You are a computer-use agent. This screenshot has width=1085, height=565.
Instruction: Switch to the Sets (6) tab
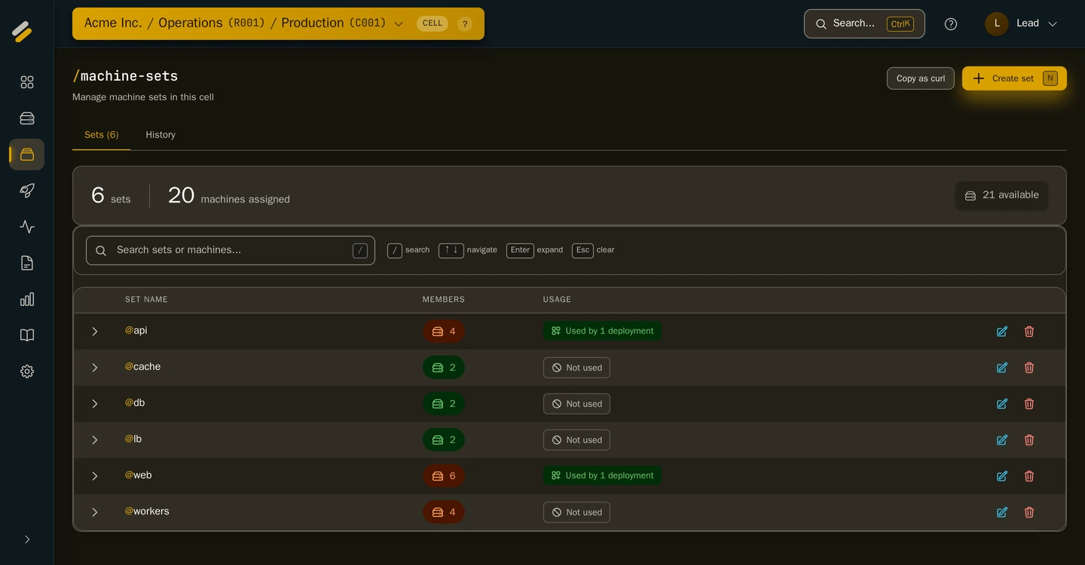pos(102,135)
